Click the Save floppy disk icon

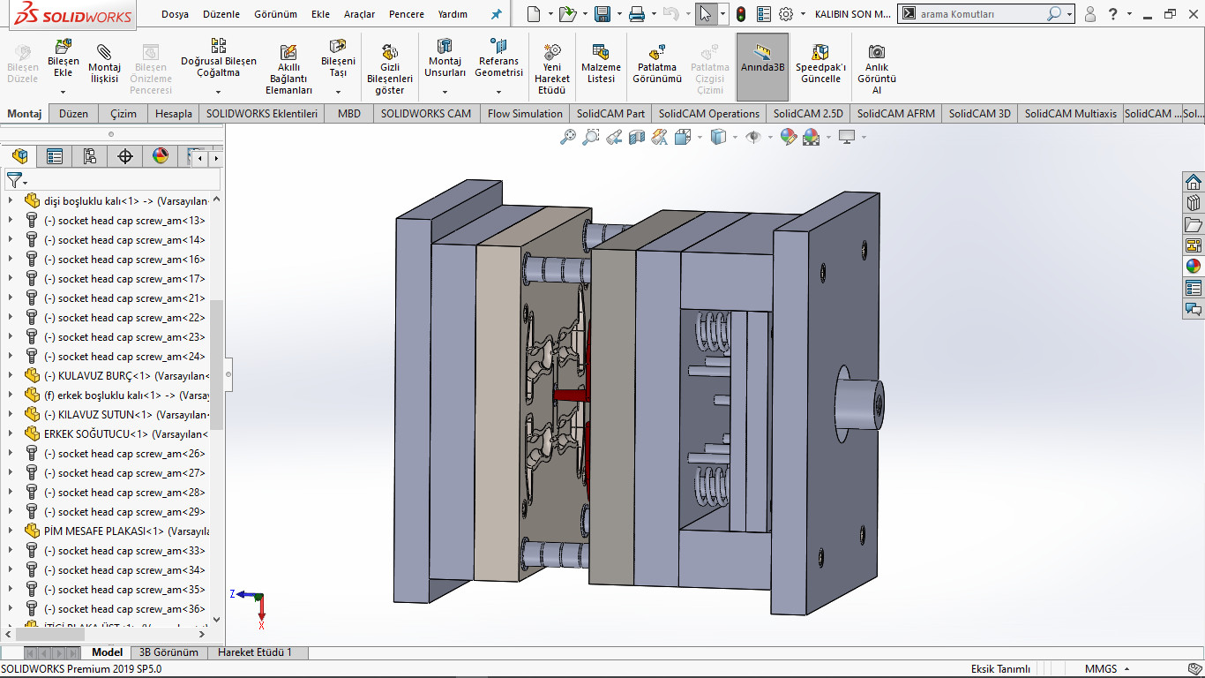pos(602,14)
